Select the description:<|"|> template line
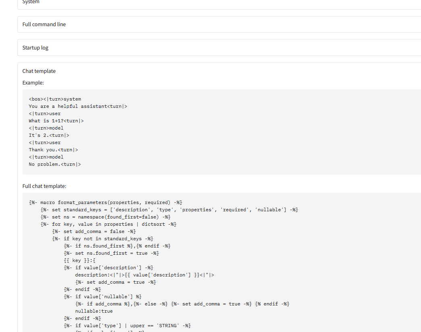Viewport: 421px width, 332px height. coord(145,275)
